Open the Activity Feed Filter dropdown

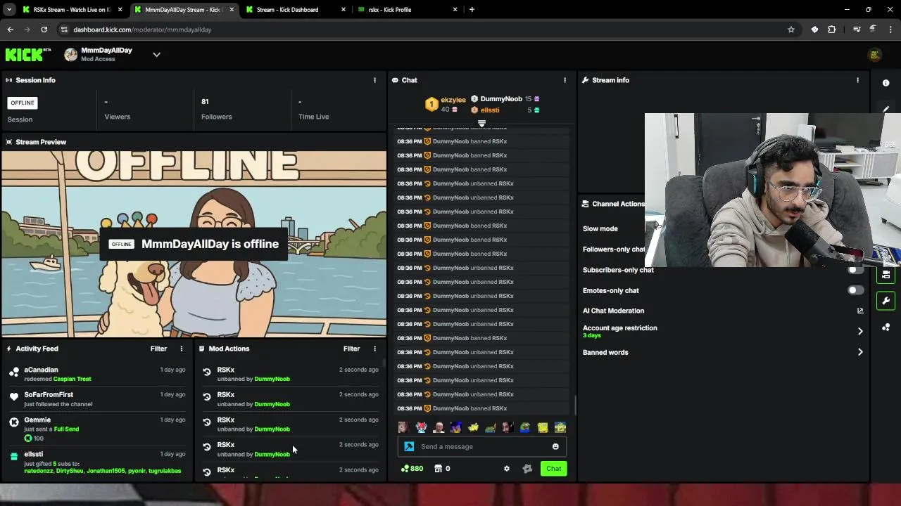pos(158,349)
